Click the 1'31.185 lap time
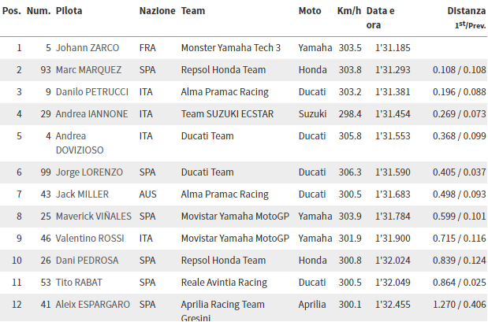 point(393,48)
